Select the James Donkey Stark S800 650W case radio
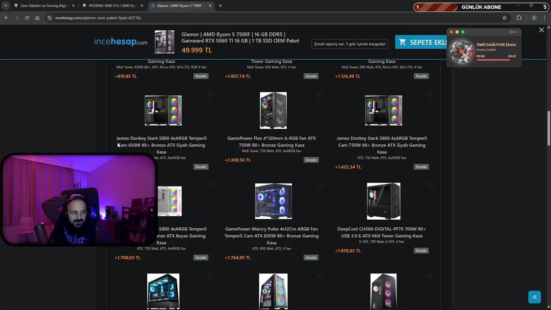 pos(210,94)
